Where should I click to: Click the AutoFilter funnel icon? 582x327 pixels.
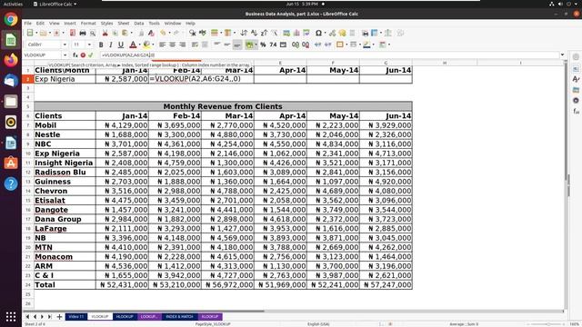pyautogui.click(x=275, y=33)
